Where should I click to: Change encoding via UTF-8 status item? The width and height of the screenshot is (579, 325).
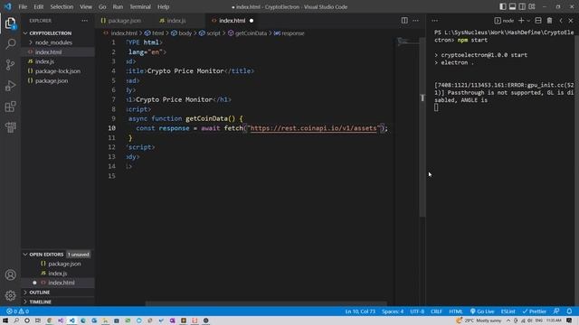point(417,311)
